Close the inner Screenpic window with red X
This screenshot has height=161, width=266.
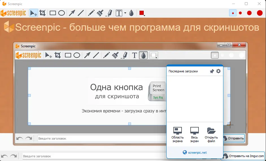click(x=239, y=45)
